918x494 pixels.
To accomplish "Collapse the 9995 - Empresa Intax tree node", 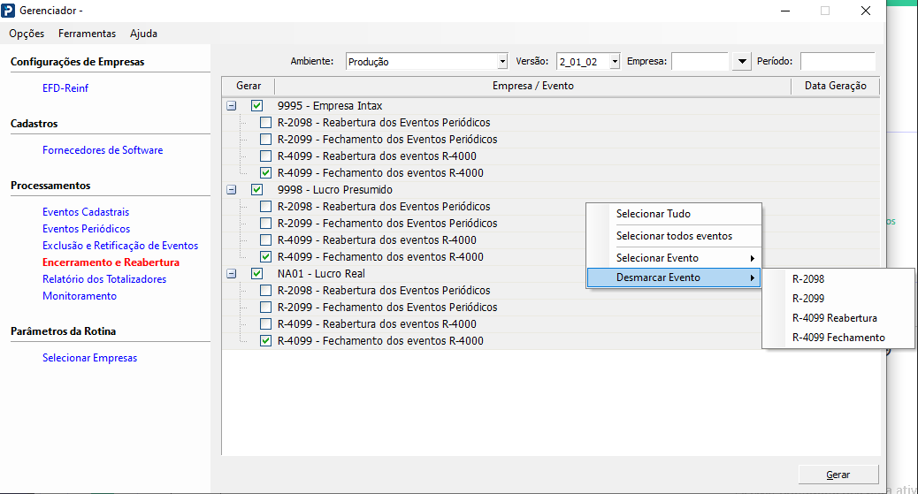I will 232,106.
